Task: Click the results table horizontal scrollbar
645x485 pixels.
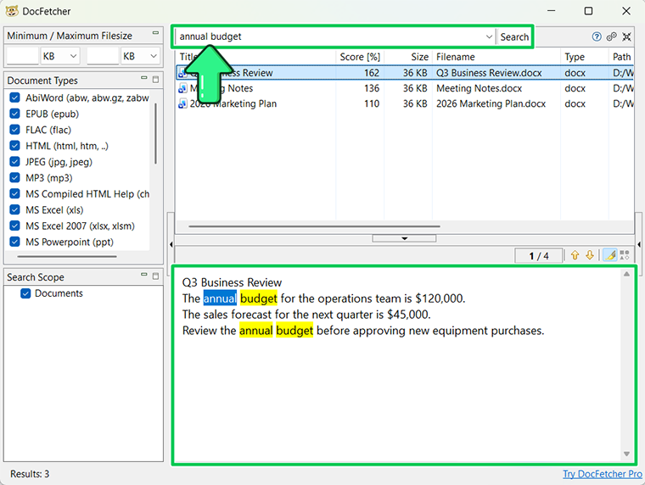Action: [314, 226]
